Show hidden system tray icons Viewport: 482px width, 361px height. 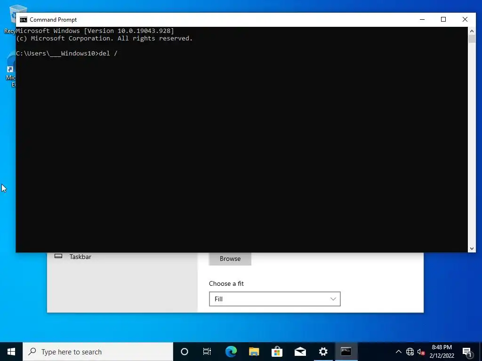[x=398, y=352]
